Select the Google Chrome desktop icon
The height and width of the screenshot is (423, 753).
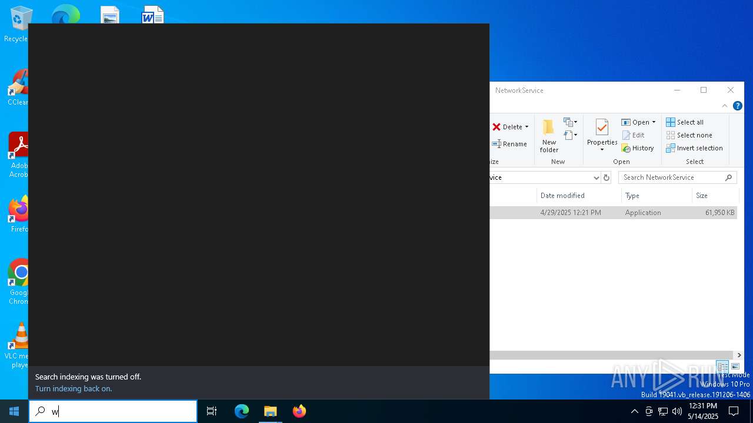click(x=18, y=282)
